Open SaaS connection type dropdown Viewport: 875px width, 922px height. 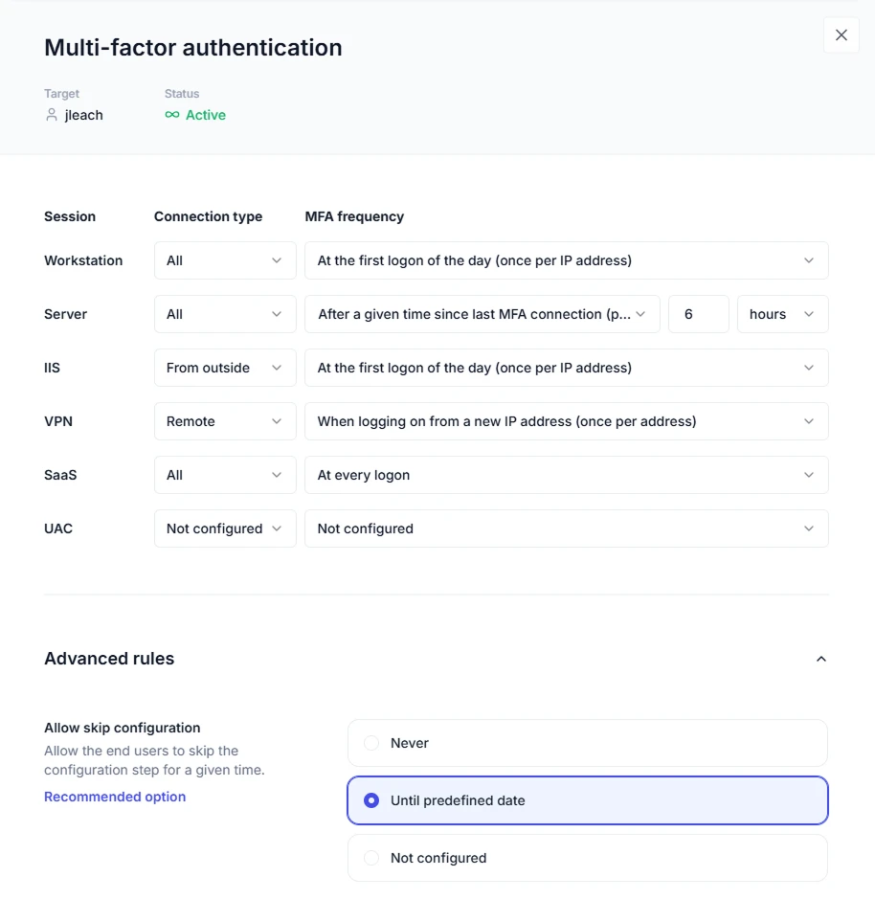click(x=225, y=475)
